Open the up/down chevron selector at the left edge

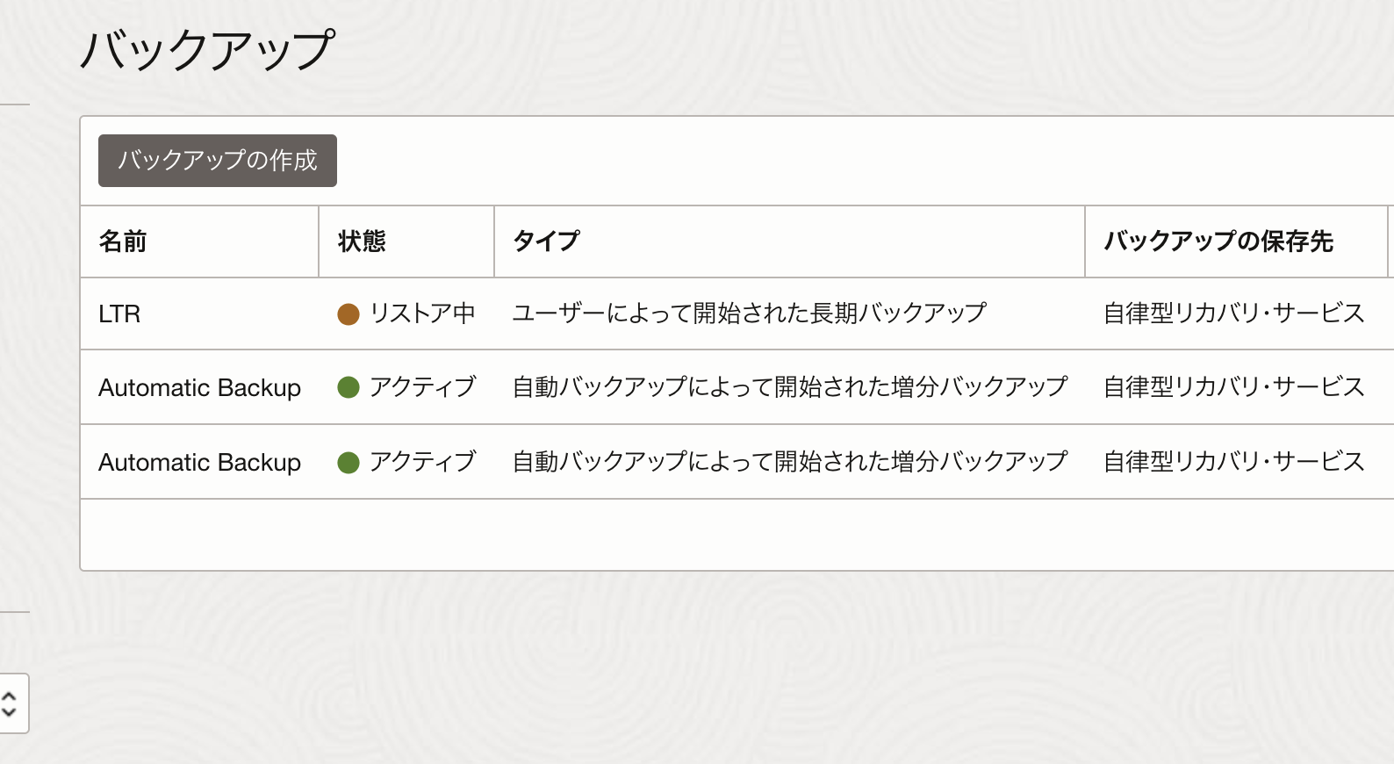coord(10,703)
